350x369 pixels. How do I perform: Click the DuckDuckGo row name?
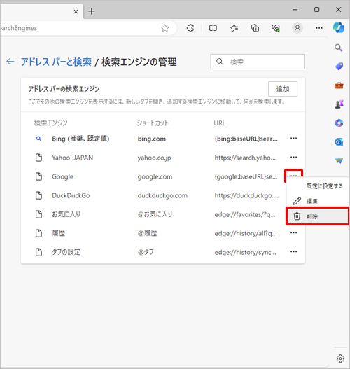[71, 195]
